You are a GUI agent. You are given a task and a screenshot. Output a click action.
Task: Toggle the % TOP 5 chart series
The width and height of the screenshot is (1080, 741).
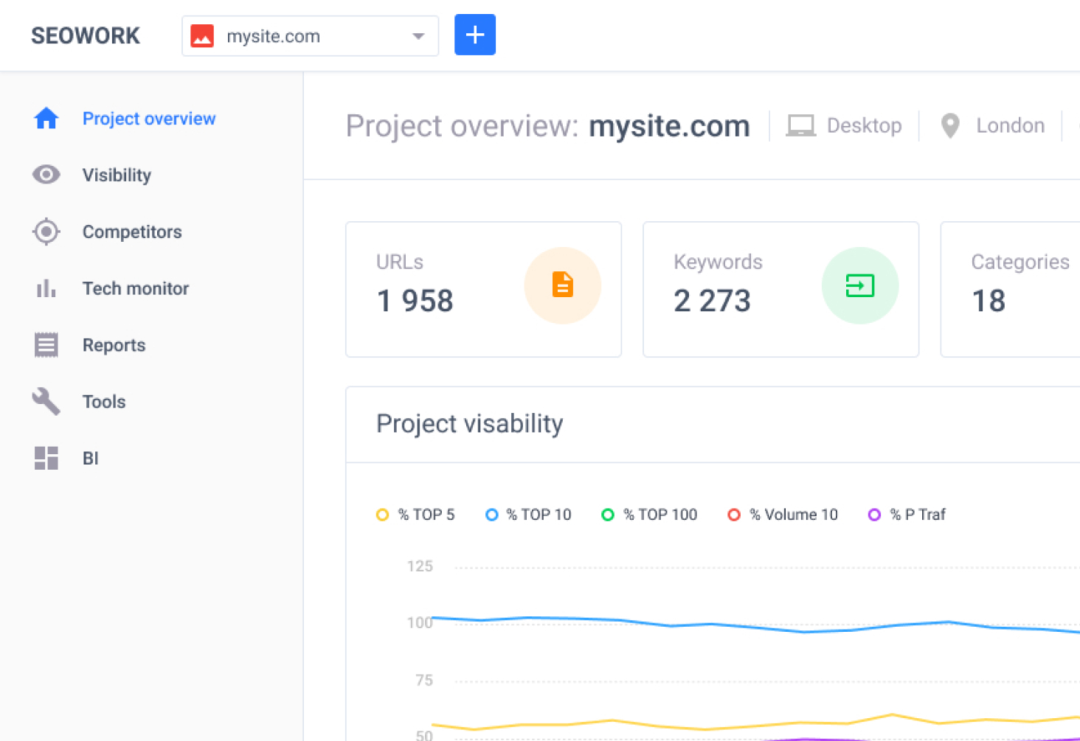416,515
